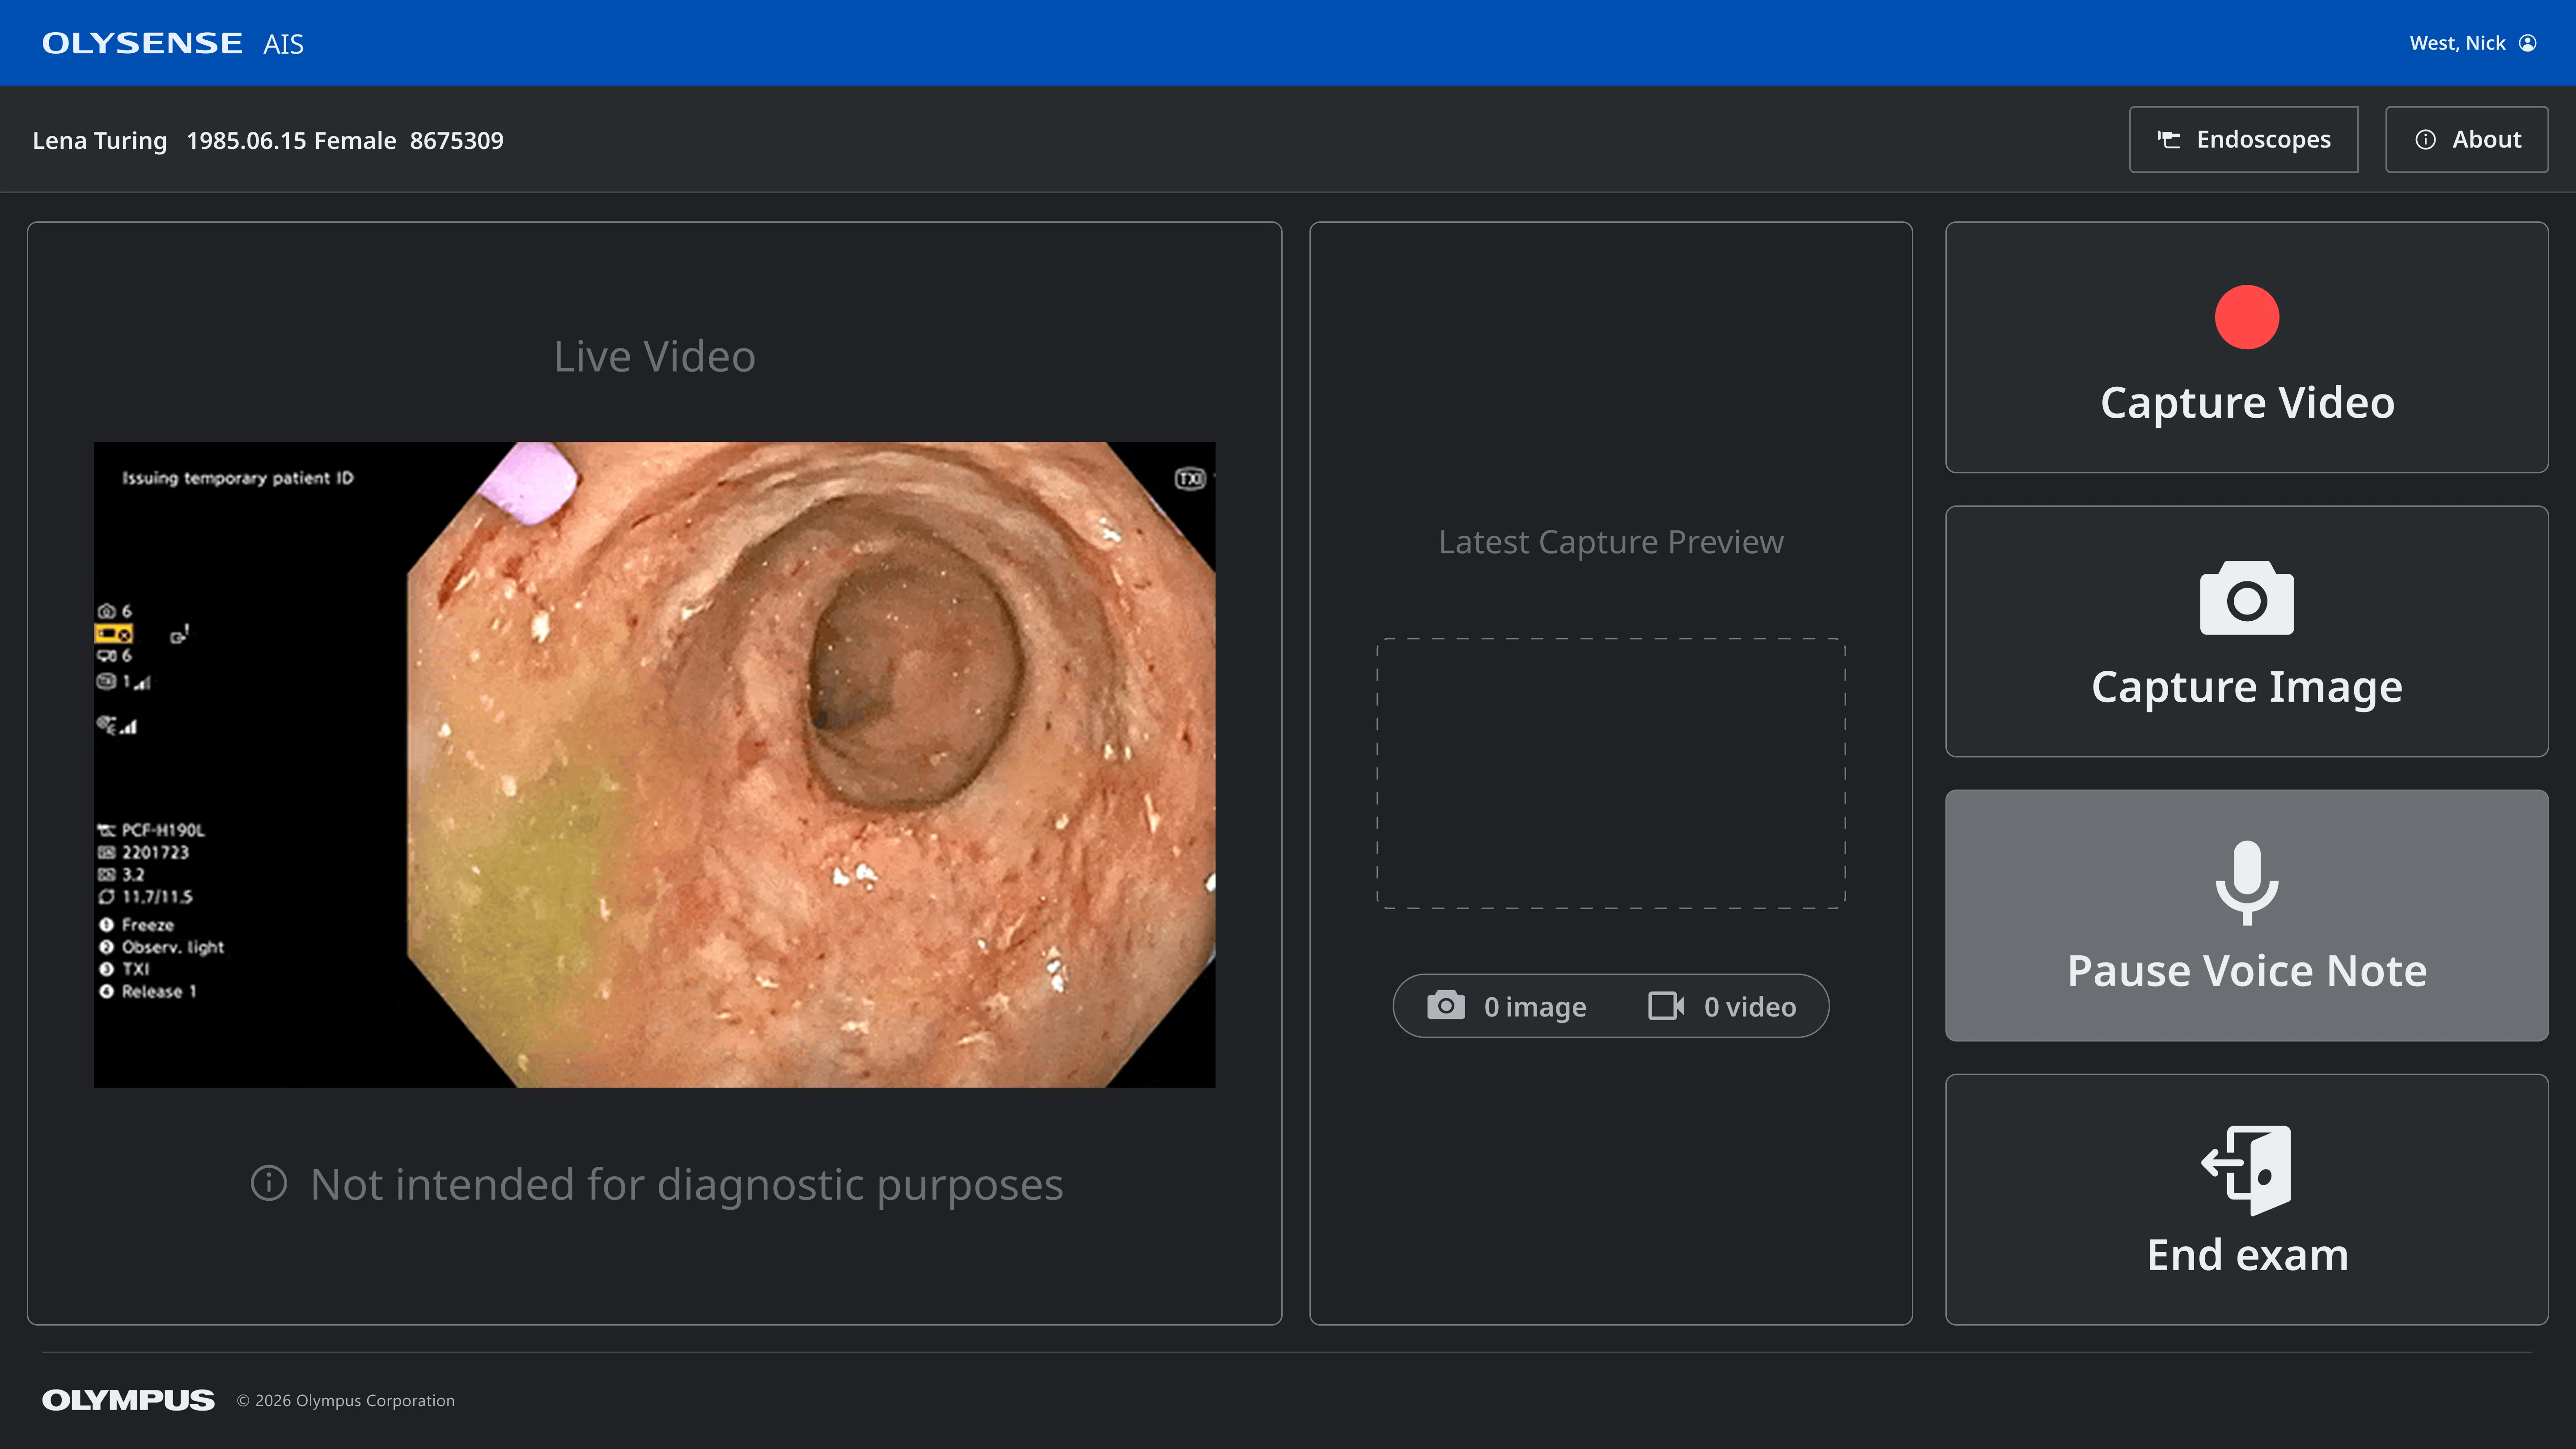
Task: Click the microphone icon to pause voice note
Action: coord(2246,882)
